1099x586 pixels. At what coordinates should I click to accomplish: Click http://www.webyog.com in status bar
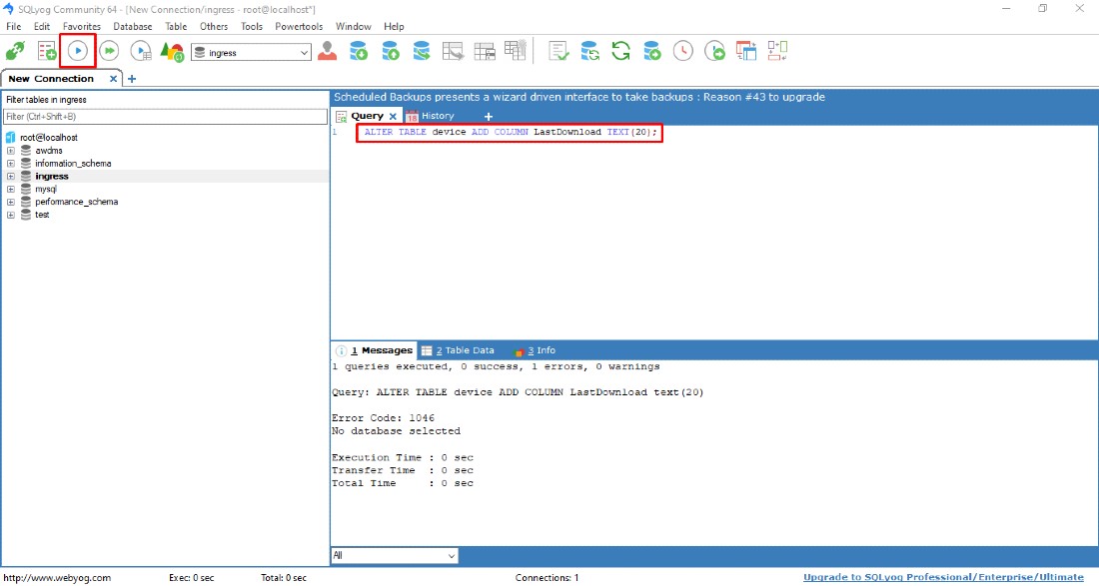pyautogui.click(x=57, y=578)
